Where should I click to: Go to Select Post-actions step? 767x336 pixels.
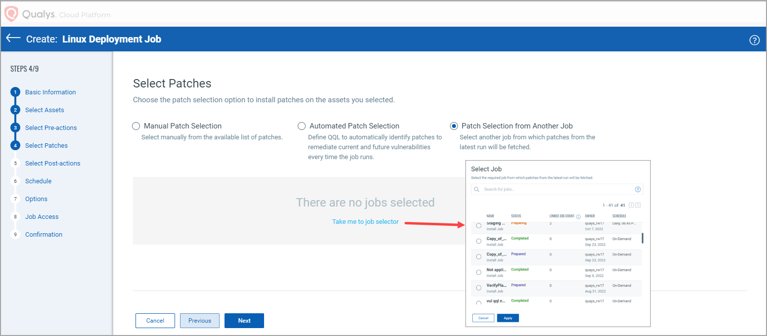pyautogui.click(x=52, y=163)
